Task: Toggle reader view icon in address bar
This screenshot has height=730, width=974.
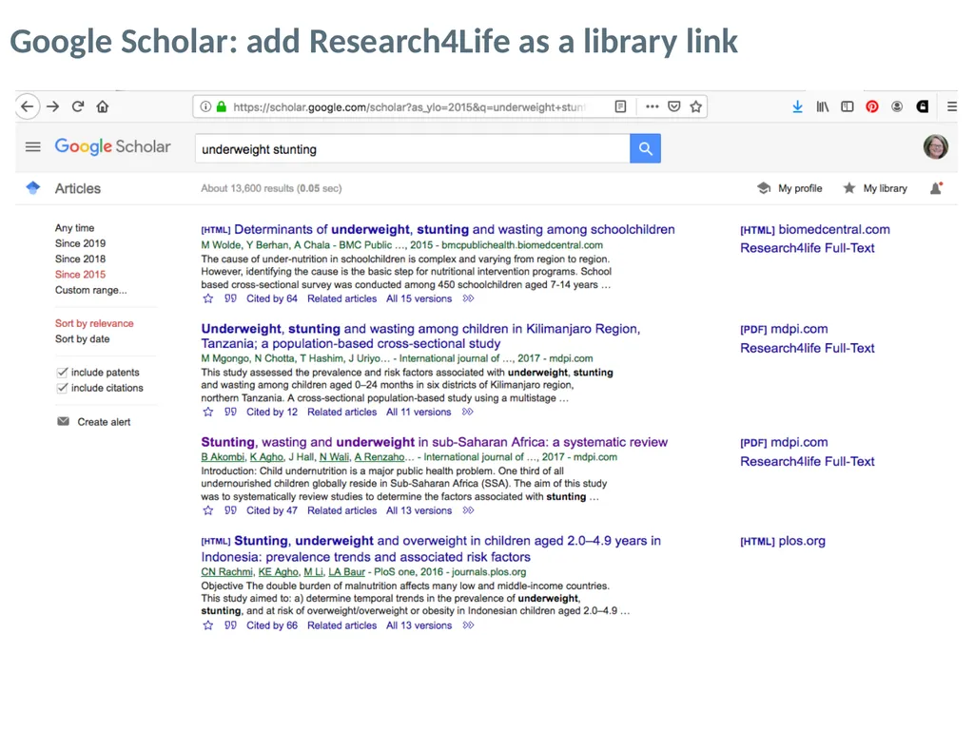Action: pyautogui.click(x=620, y=106)
